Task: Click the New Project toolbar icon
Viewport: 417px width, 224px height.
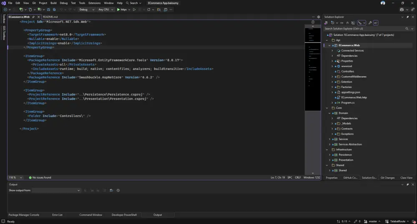Action: 21,10
